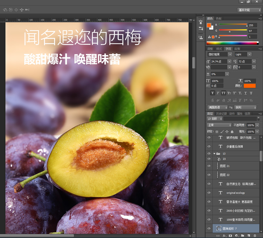This screenshot has width=263, height=238.
Task: Toggle Faux Bold text style
Action: pos(212,93)
